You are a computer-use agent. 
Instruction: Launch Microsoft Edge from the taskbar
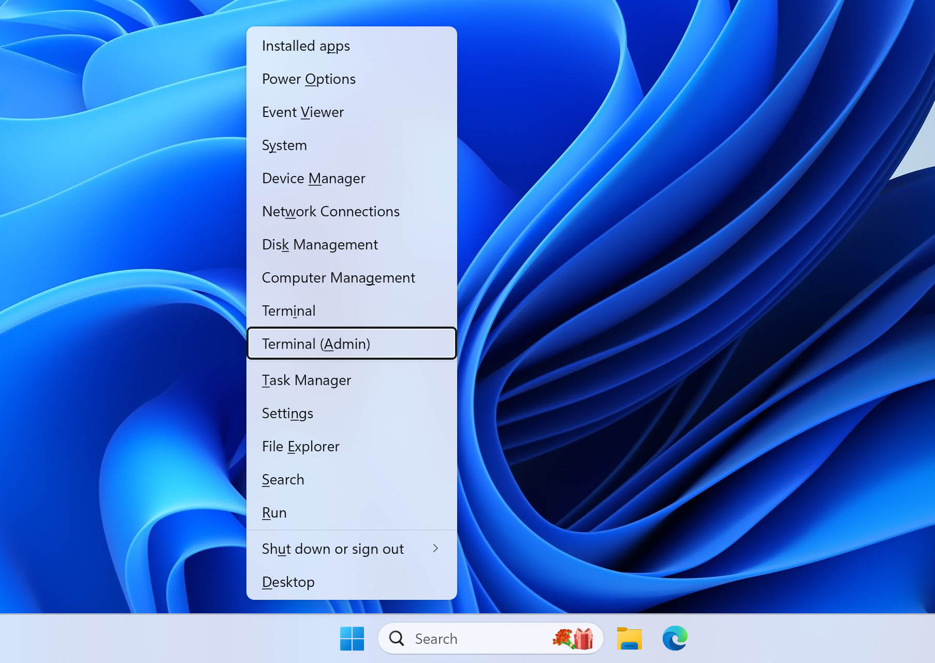tap(675, 639)
